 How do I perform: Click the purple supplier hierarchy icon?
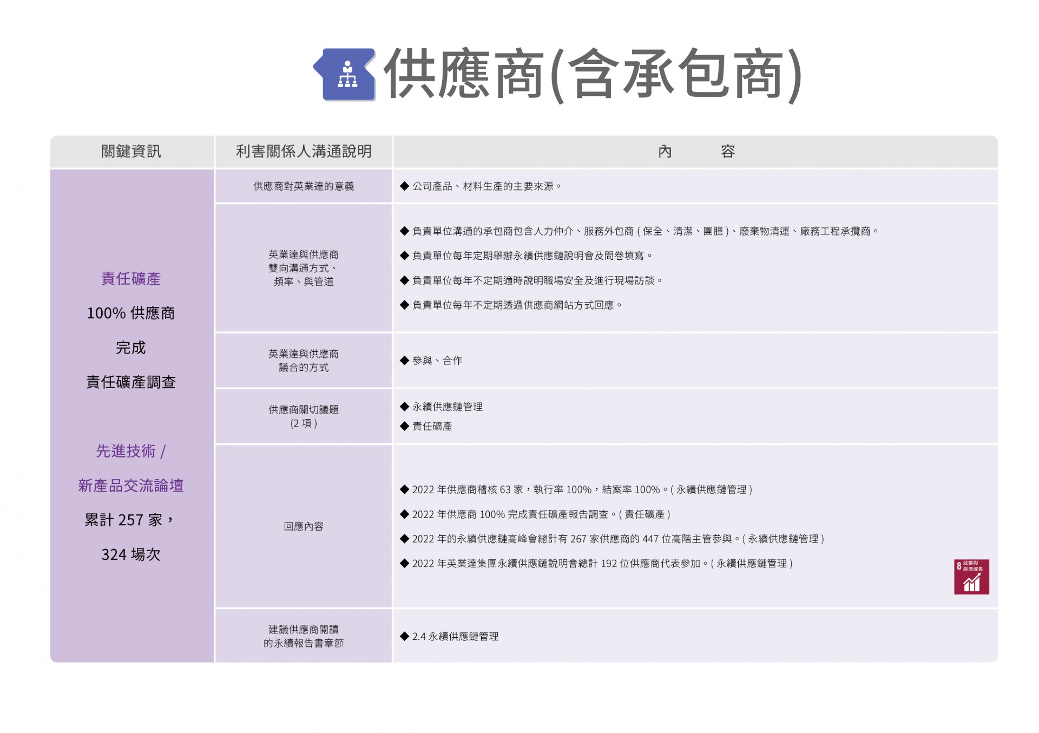(345, 74)
